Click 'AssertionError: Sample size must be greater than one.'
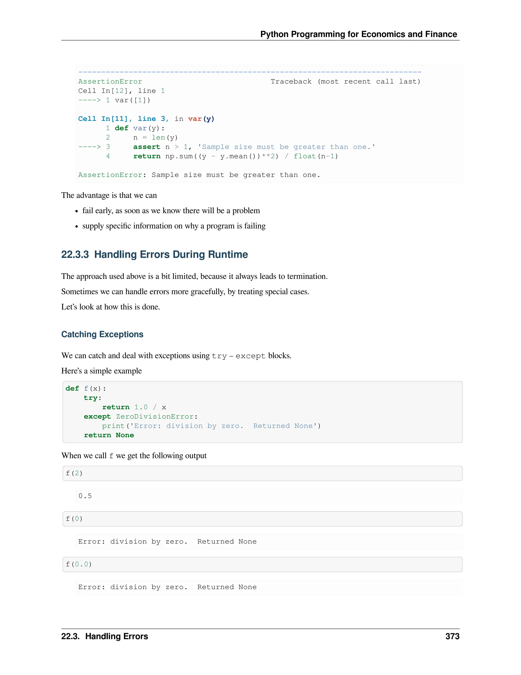This screenshot has width=521, height=675. coord(199,175)
